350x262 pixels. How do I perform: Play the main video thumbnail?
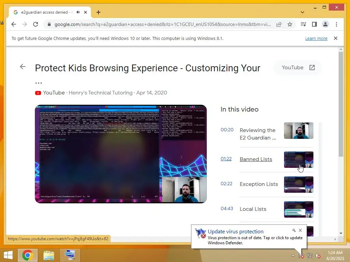click(121, 154)
